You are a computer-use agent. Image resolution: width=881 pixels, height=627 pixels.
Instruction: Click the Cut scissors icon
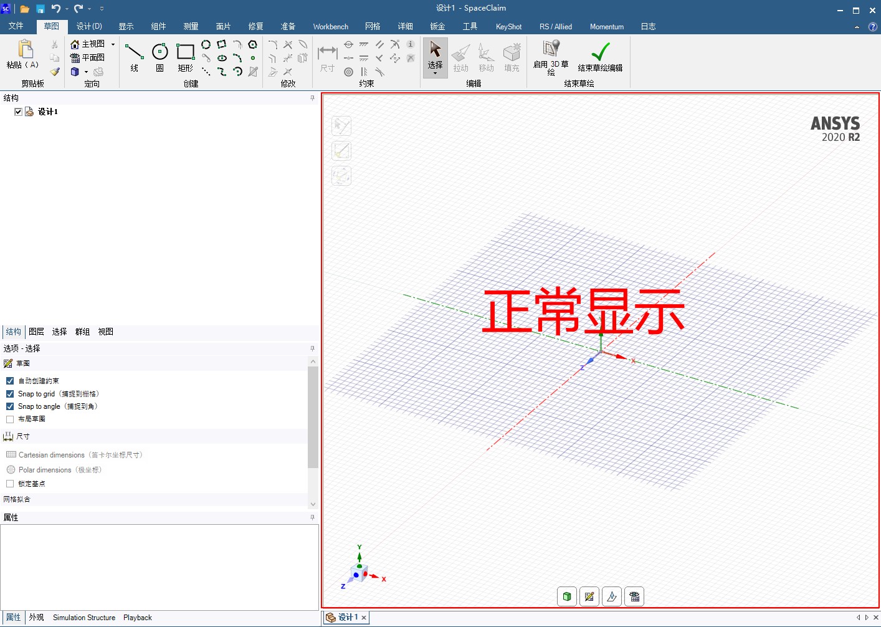[x=55, y=44]
